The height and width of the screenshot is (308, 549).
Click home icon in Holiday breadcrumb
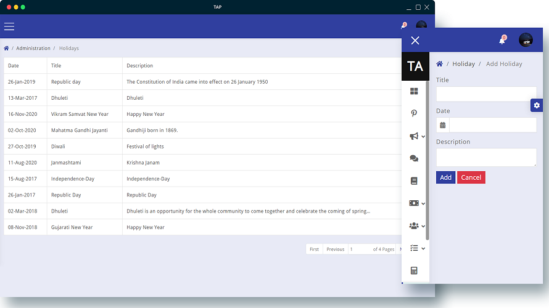pyautogui.click(x=439, y=63)
